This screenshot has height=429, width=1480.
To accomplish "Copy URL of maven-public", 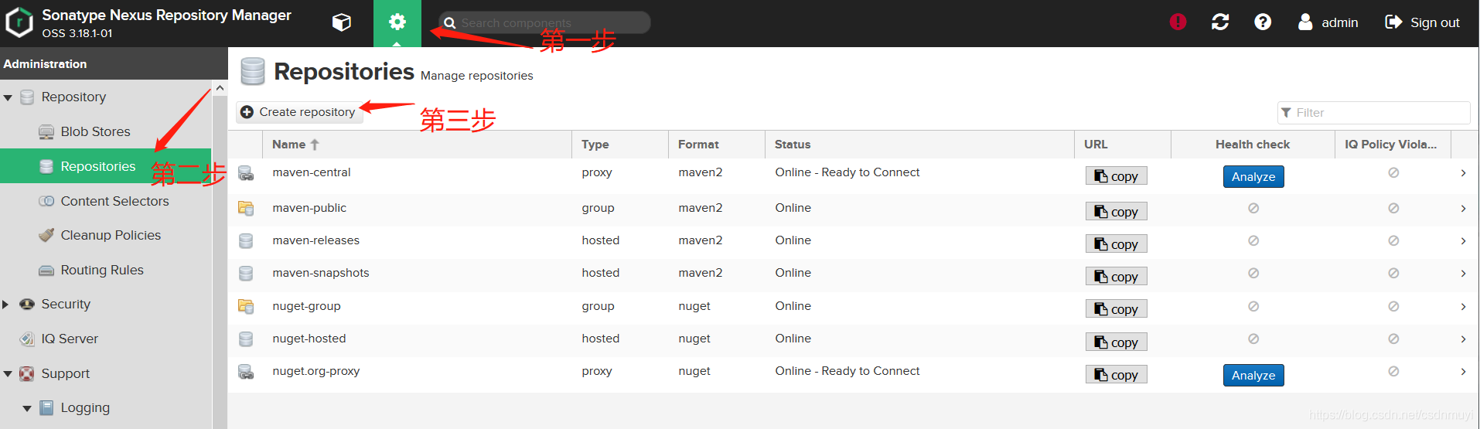I will point(1116,212).
